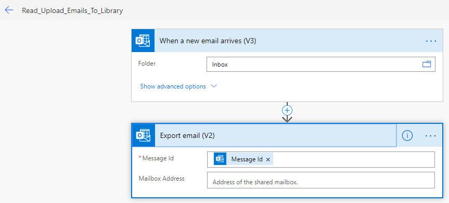Click the Message Id input field
The width and height of the screenshot is (449, 203).
tap(320, 159)
